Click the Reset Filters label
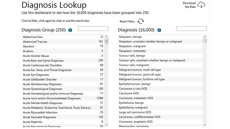Image resolution: width=230 pixels, height=129 pixels. pyautogui.click(x=127, y=22)
